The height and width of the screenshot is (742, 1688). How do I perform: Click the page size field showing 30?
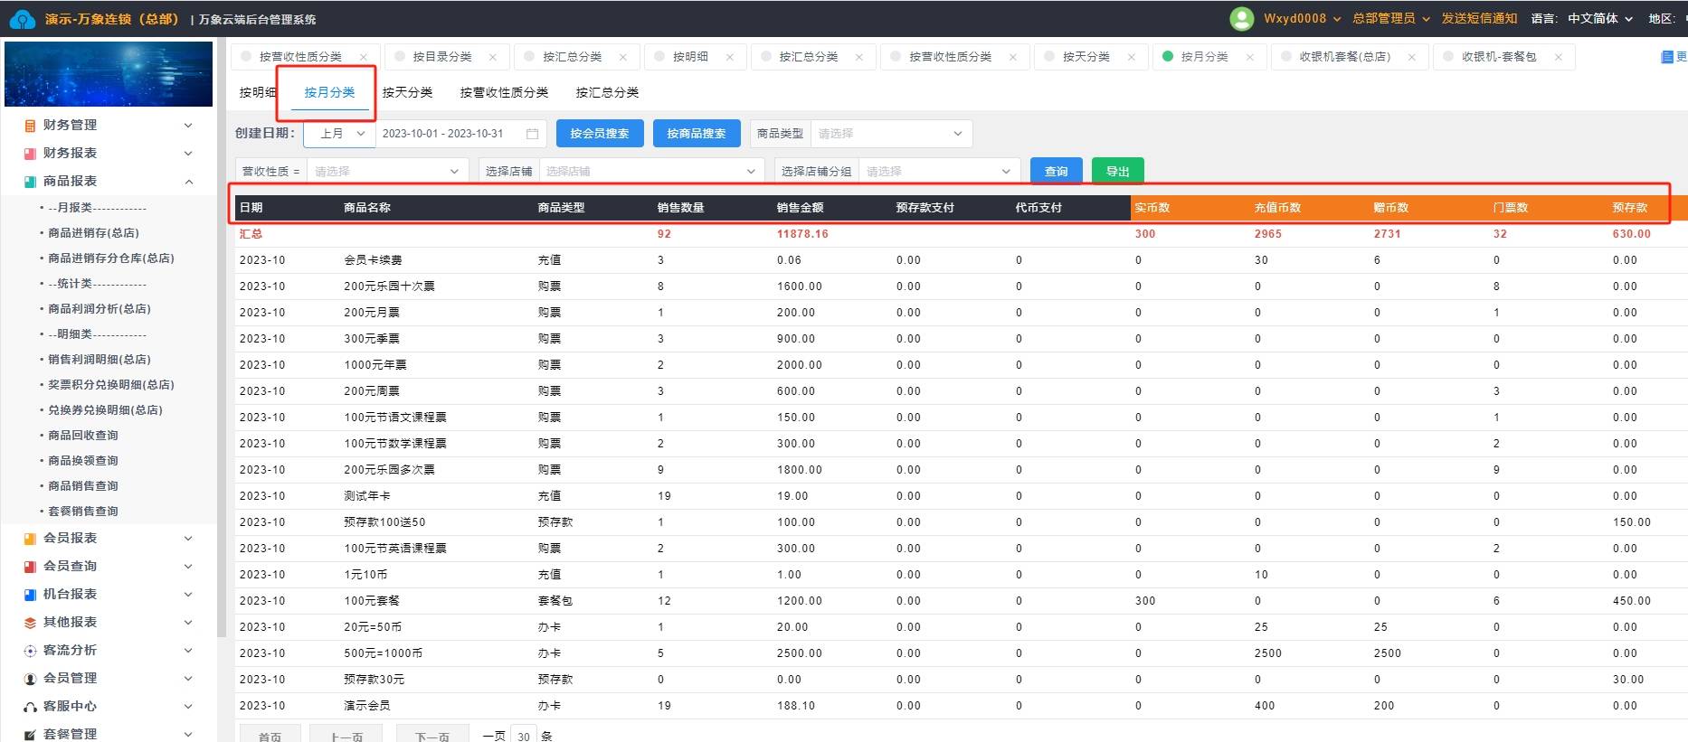point(524,736)
